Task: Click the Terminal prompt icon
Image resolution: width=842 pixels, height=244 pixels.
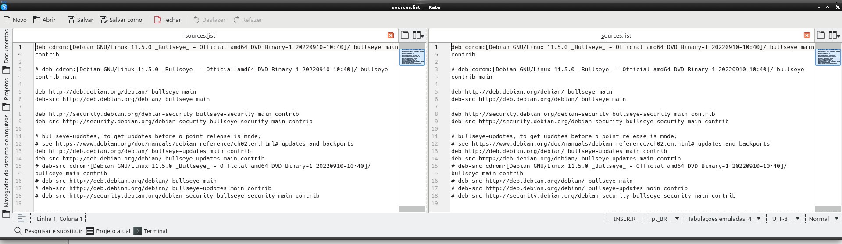Action: [x=138, y=231]
